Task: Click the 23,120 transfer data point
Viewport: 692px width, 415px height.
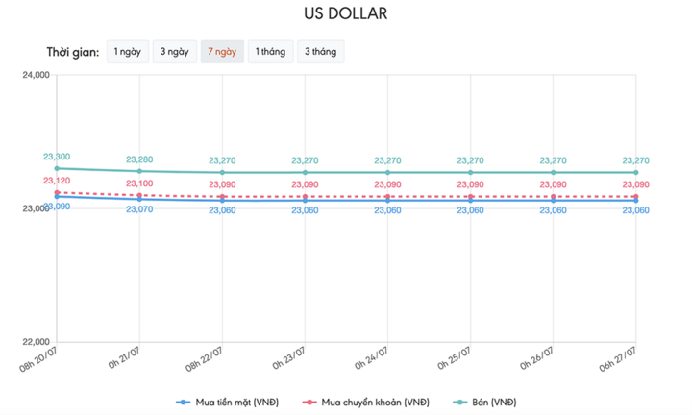Action: 57,192
